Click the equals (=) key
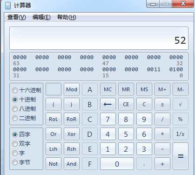195x175 pixels. 181,156
